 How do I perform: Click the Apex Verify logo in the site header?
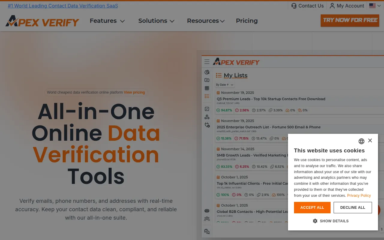click(42, 21)
